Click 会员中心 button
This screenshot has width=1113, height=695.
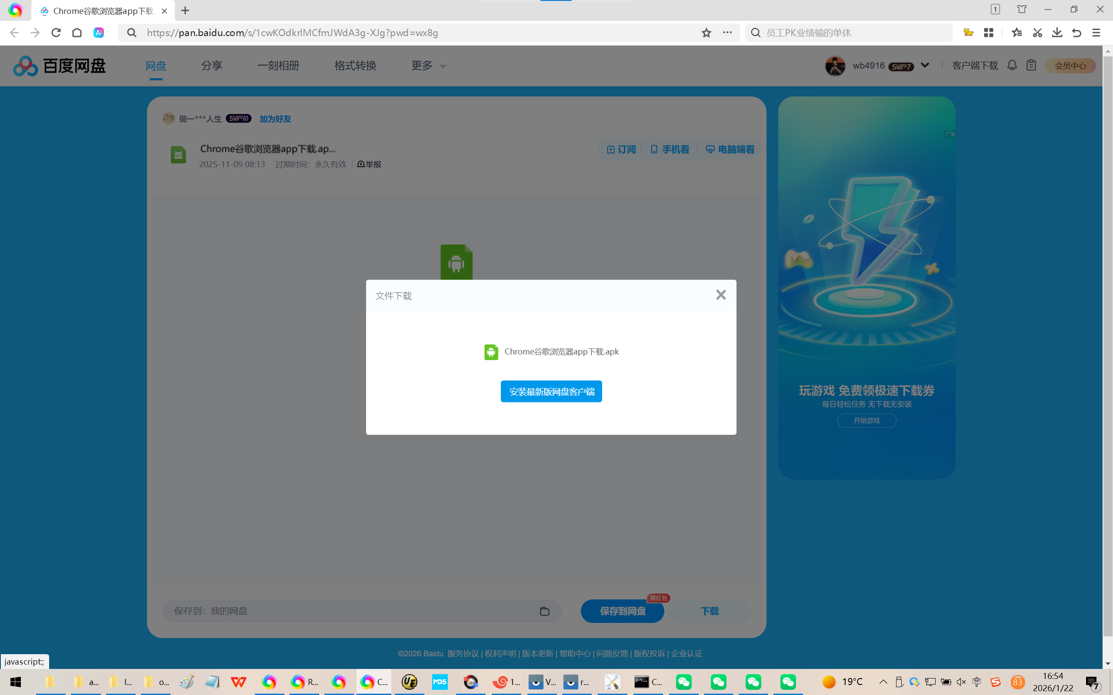(1070, 66)
